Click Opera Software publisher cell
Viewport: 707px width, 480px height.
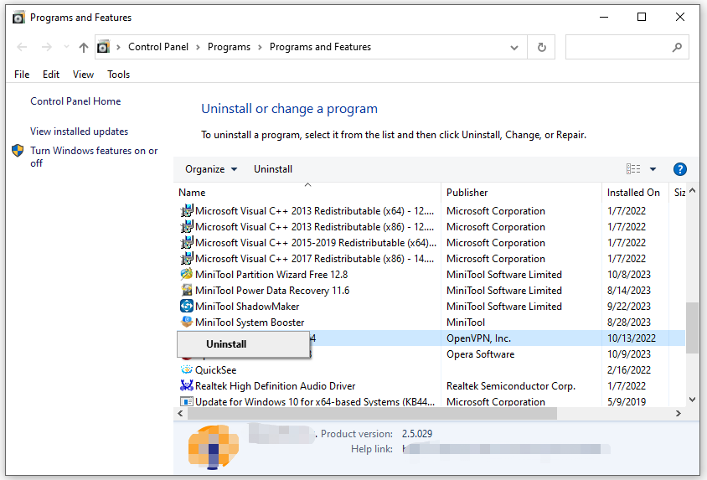coord(480,354)
